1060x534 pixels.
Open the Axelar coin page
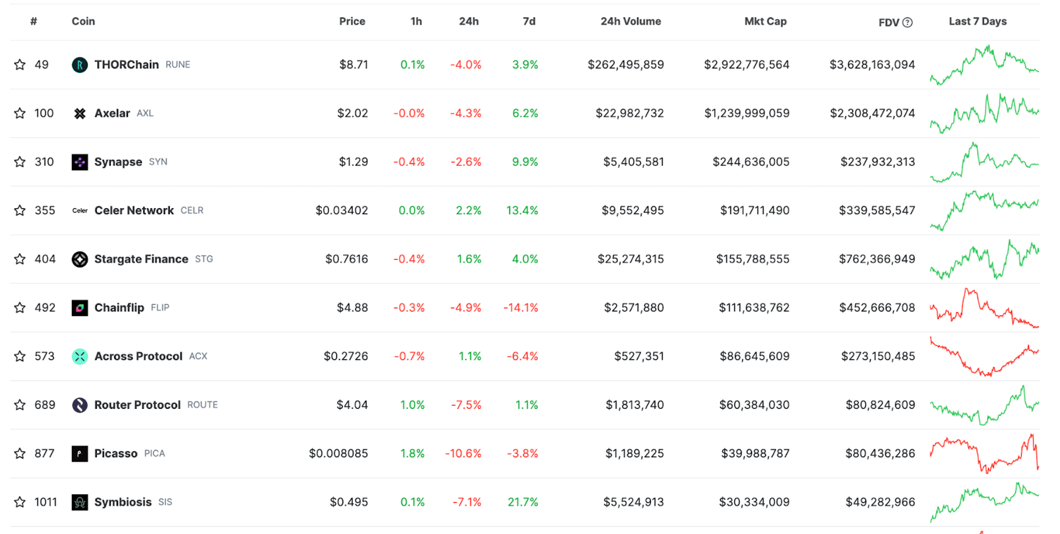tap(112, 113)
